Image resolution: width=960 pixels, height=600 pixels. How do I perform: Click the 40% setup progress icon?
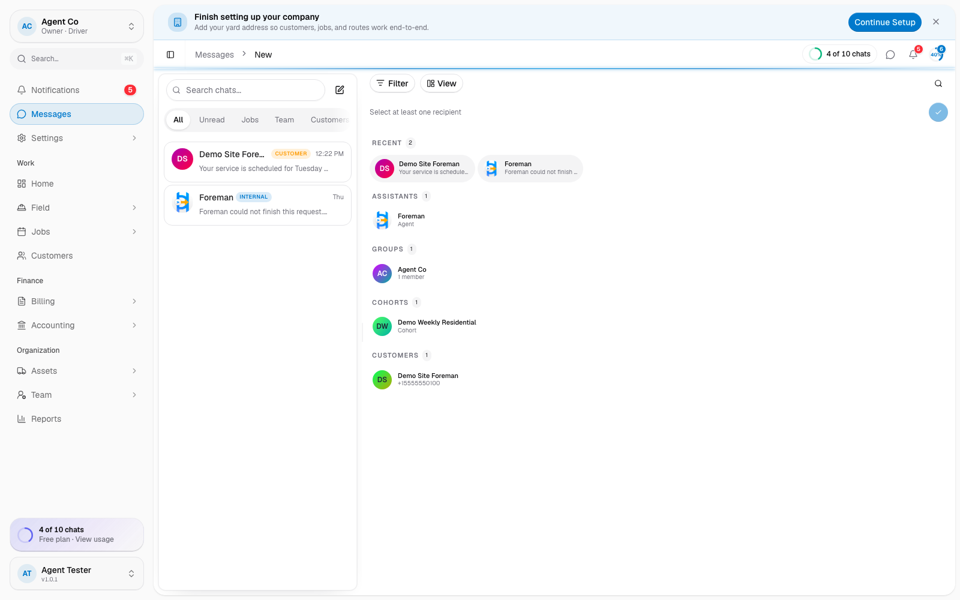[936, 55]
